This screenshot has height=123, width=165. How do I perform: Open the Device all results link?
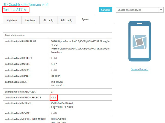click(x=139, y=69)
